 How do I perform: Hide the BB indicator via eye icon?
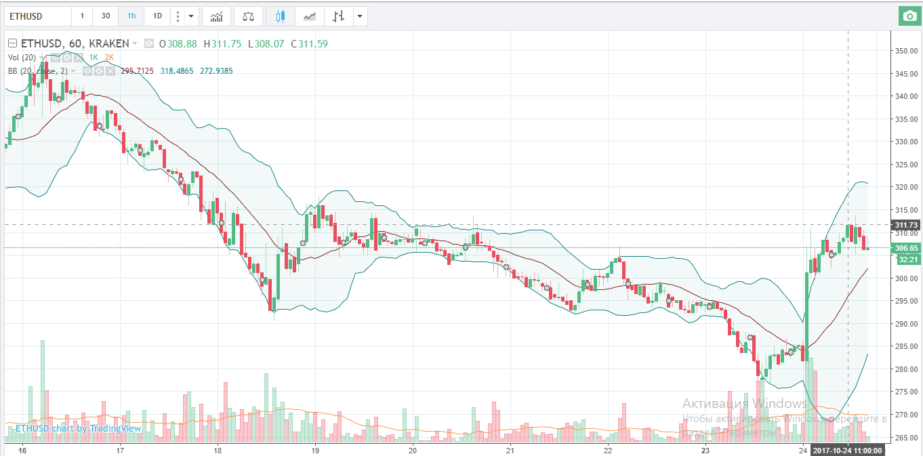pyautogui.click(x=88, y=71)
